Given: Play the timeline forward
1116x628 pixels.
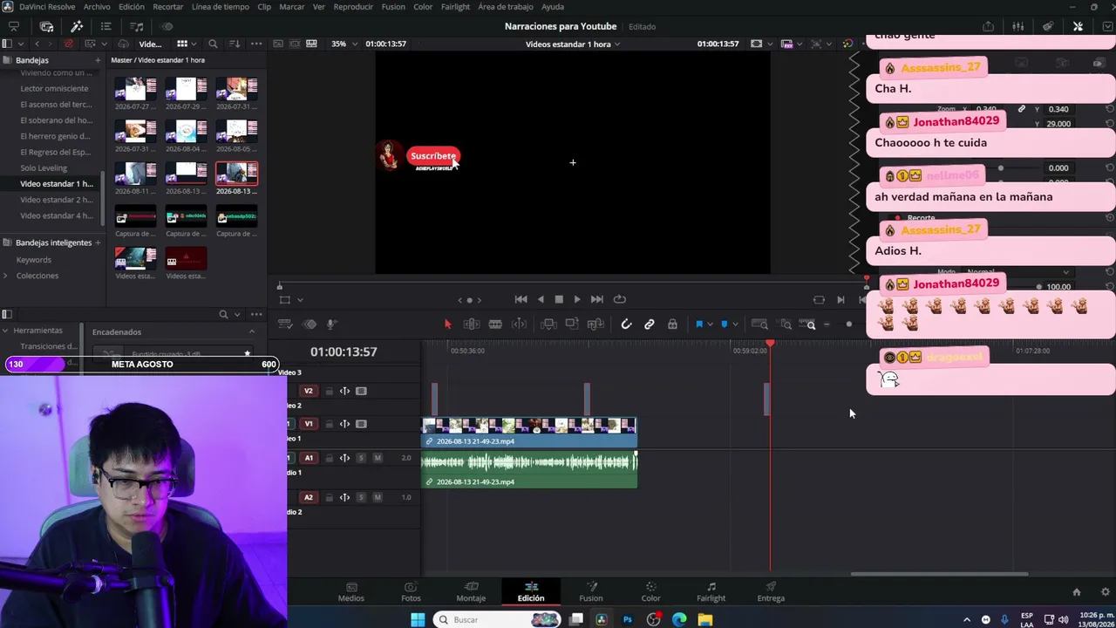Looking at the screenshot, I should coord(577,299).
